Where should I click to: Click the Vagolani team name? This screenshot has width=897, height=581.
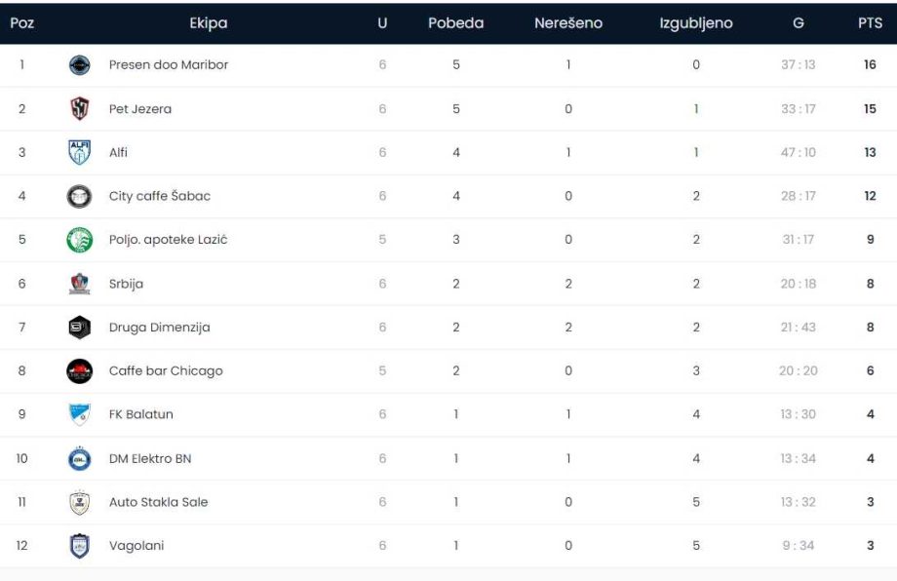click(136, 546)
